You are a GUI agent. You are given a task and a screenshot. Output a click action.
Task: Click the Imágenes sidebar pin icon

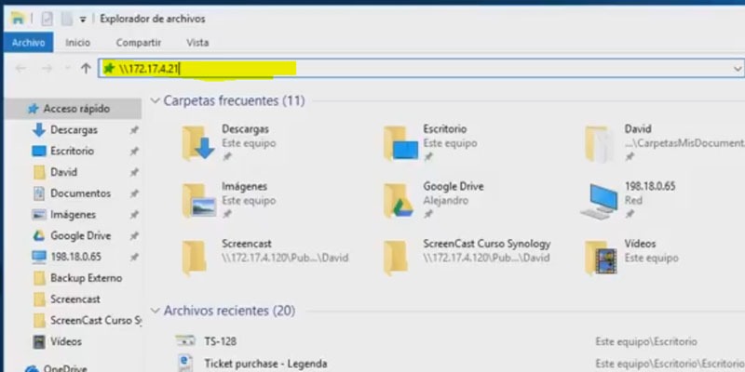(134, 215)
